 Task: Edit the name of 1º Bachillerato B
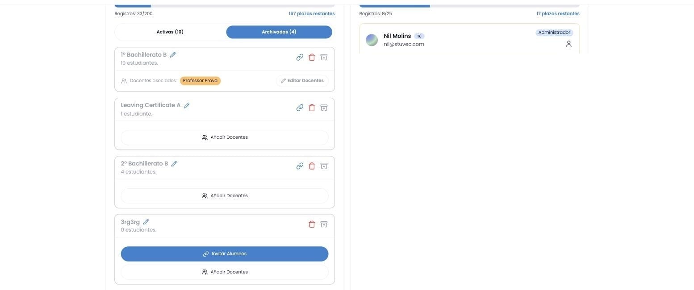[173, 55]
